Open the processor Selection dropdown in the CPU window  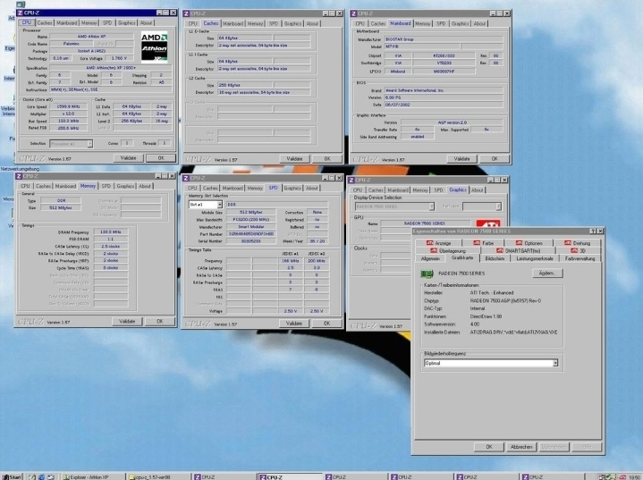pos(89,144)
